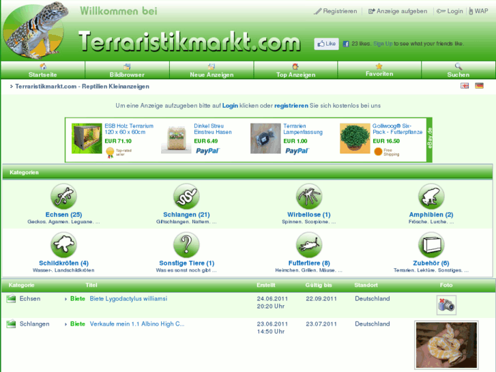Open the Futtertiere mouse category icon
This screenshot has height=372, width=496.
(x=309, y=245)
